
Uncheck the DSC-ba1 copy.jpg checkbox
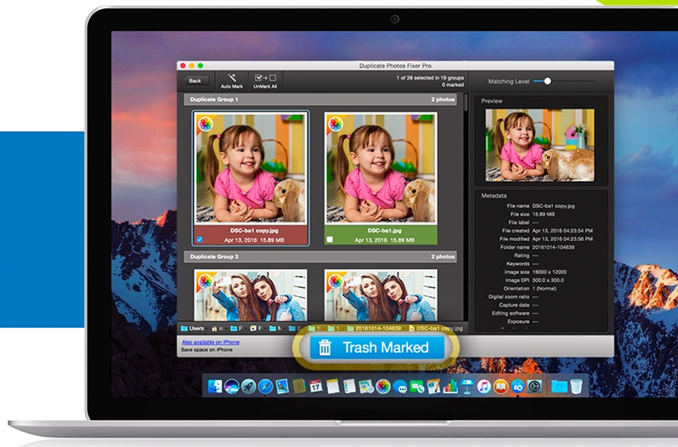200,239
